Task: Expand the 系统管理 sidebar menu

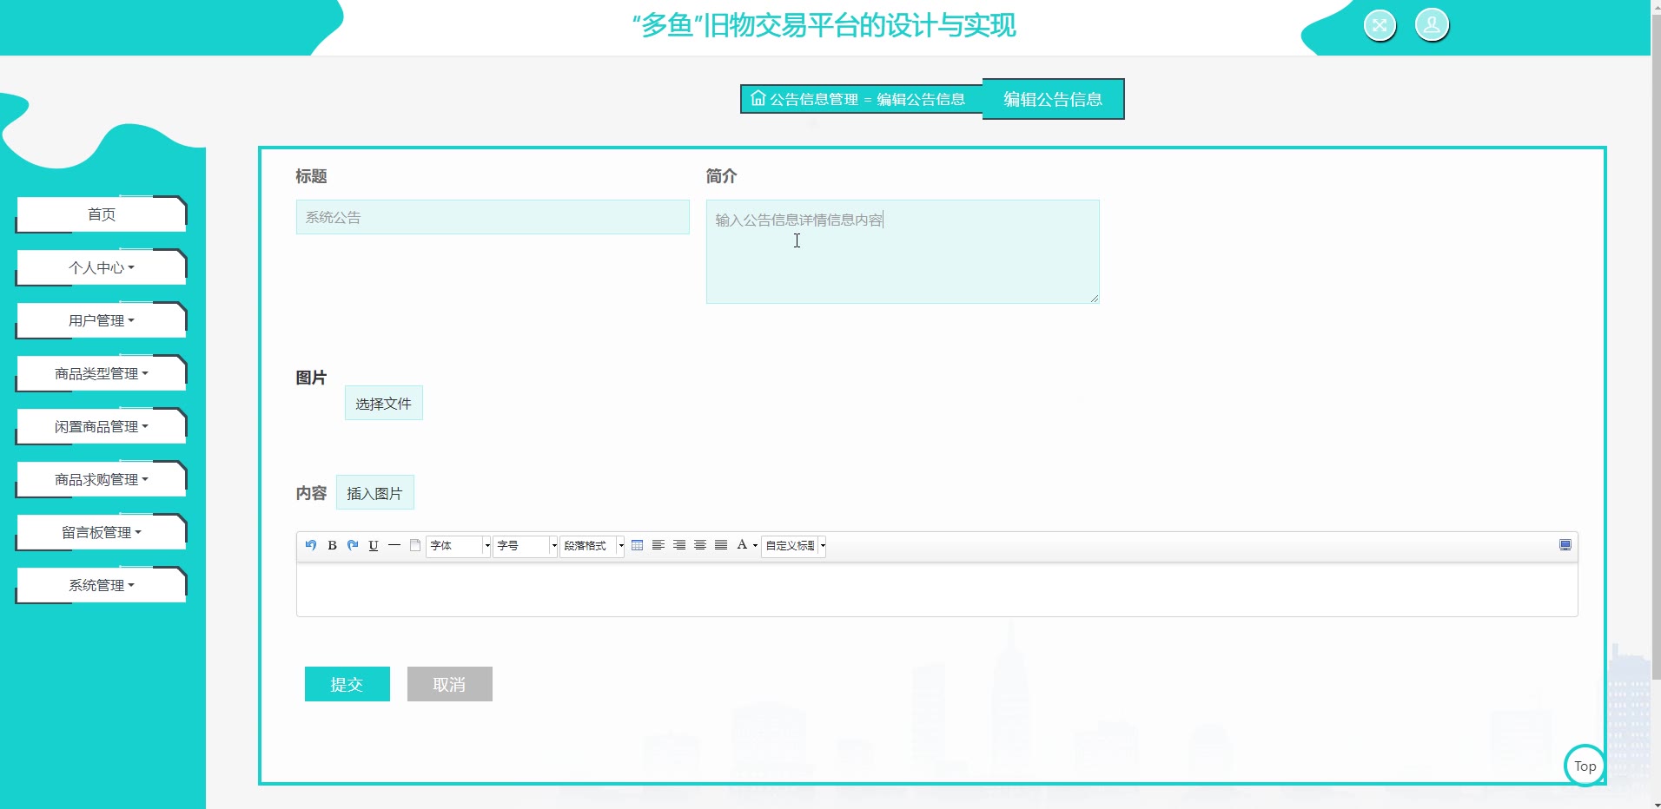Action: point(102,585)
